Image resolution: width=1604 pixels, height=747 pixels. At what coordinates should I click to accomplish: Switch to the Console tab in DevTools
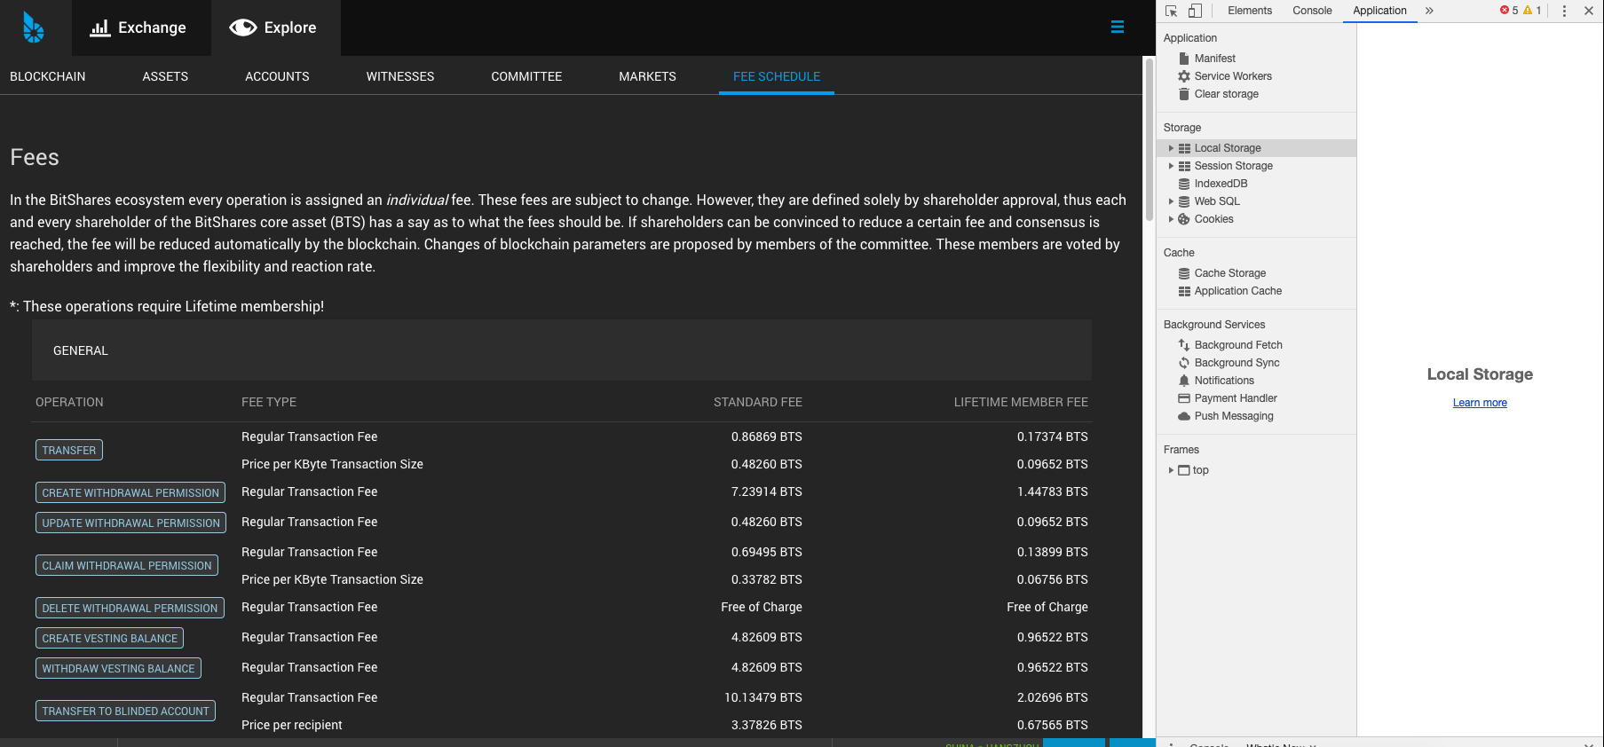point(1312,11)
